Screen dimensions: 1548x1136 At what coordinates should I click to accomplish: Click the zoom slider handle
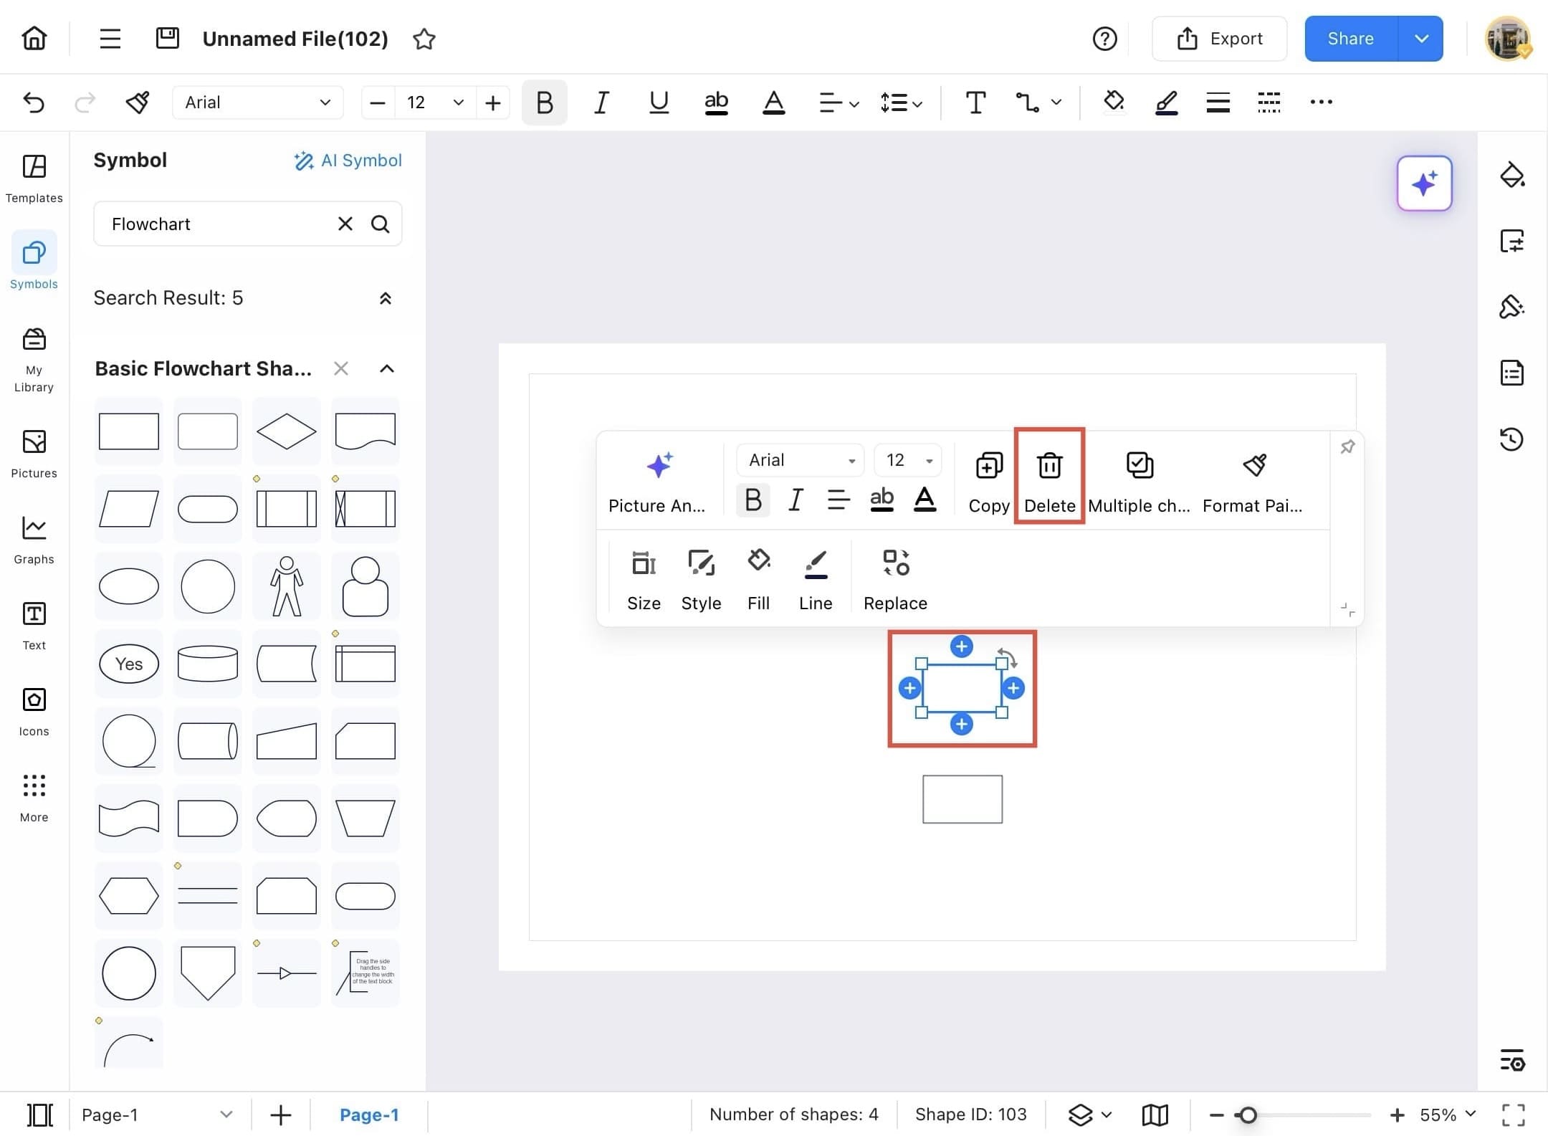click(1248, 1114)
